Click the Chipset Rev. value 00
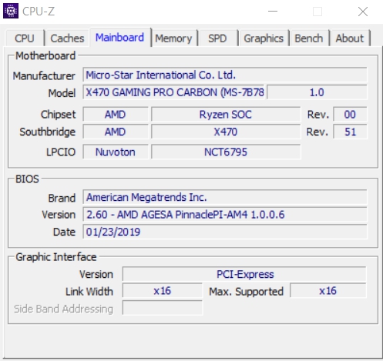Viewport: 383px width, 361px height. click(350, 114)
